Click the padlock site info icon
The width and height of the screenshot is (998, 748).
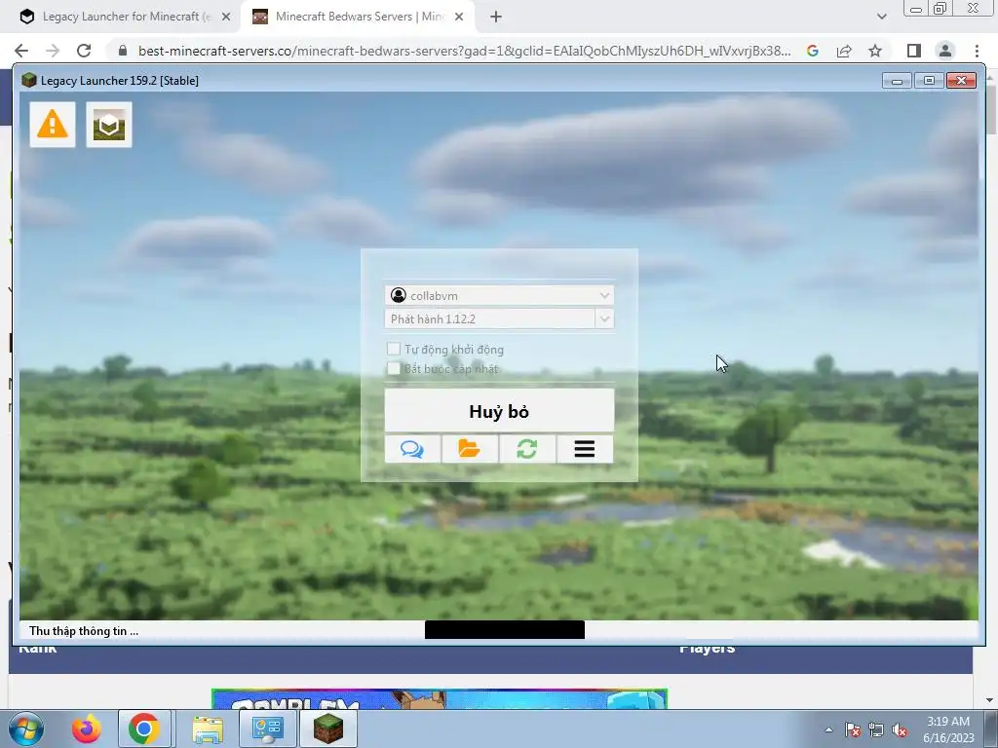pyautogui.click(x=123, y=51)
